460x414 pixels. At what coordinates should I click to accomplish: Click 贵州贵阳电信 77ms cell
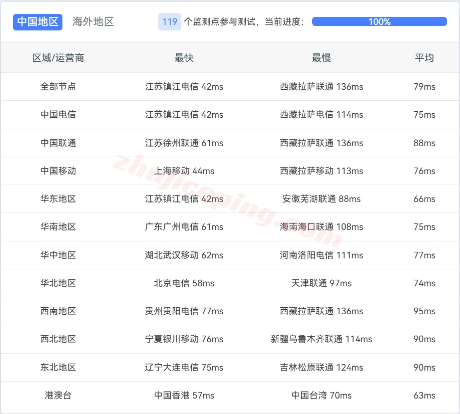coord(184,311)
